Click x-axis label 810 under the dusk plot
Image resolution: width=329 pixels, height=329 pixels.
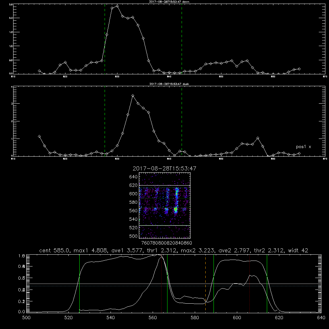tap(13, 159)
